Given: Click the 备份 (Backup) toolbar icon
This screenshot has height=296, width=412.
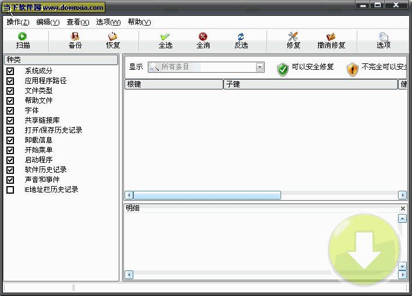Looking at the screenshot, I should point(75,37).
